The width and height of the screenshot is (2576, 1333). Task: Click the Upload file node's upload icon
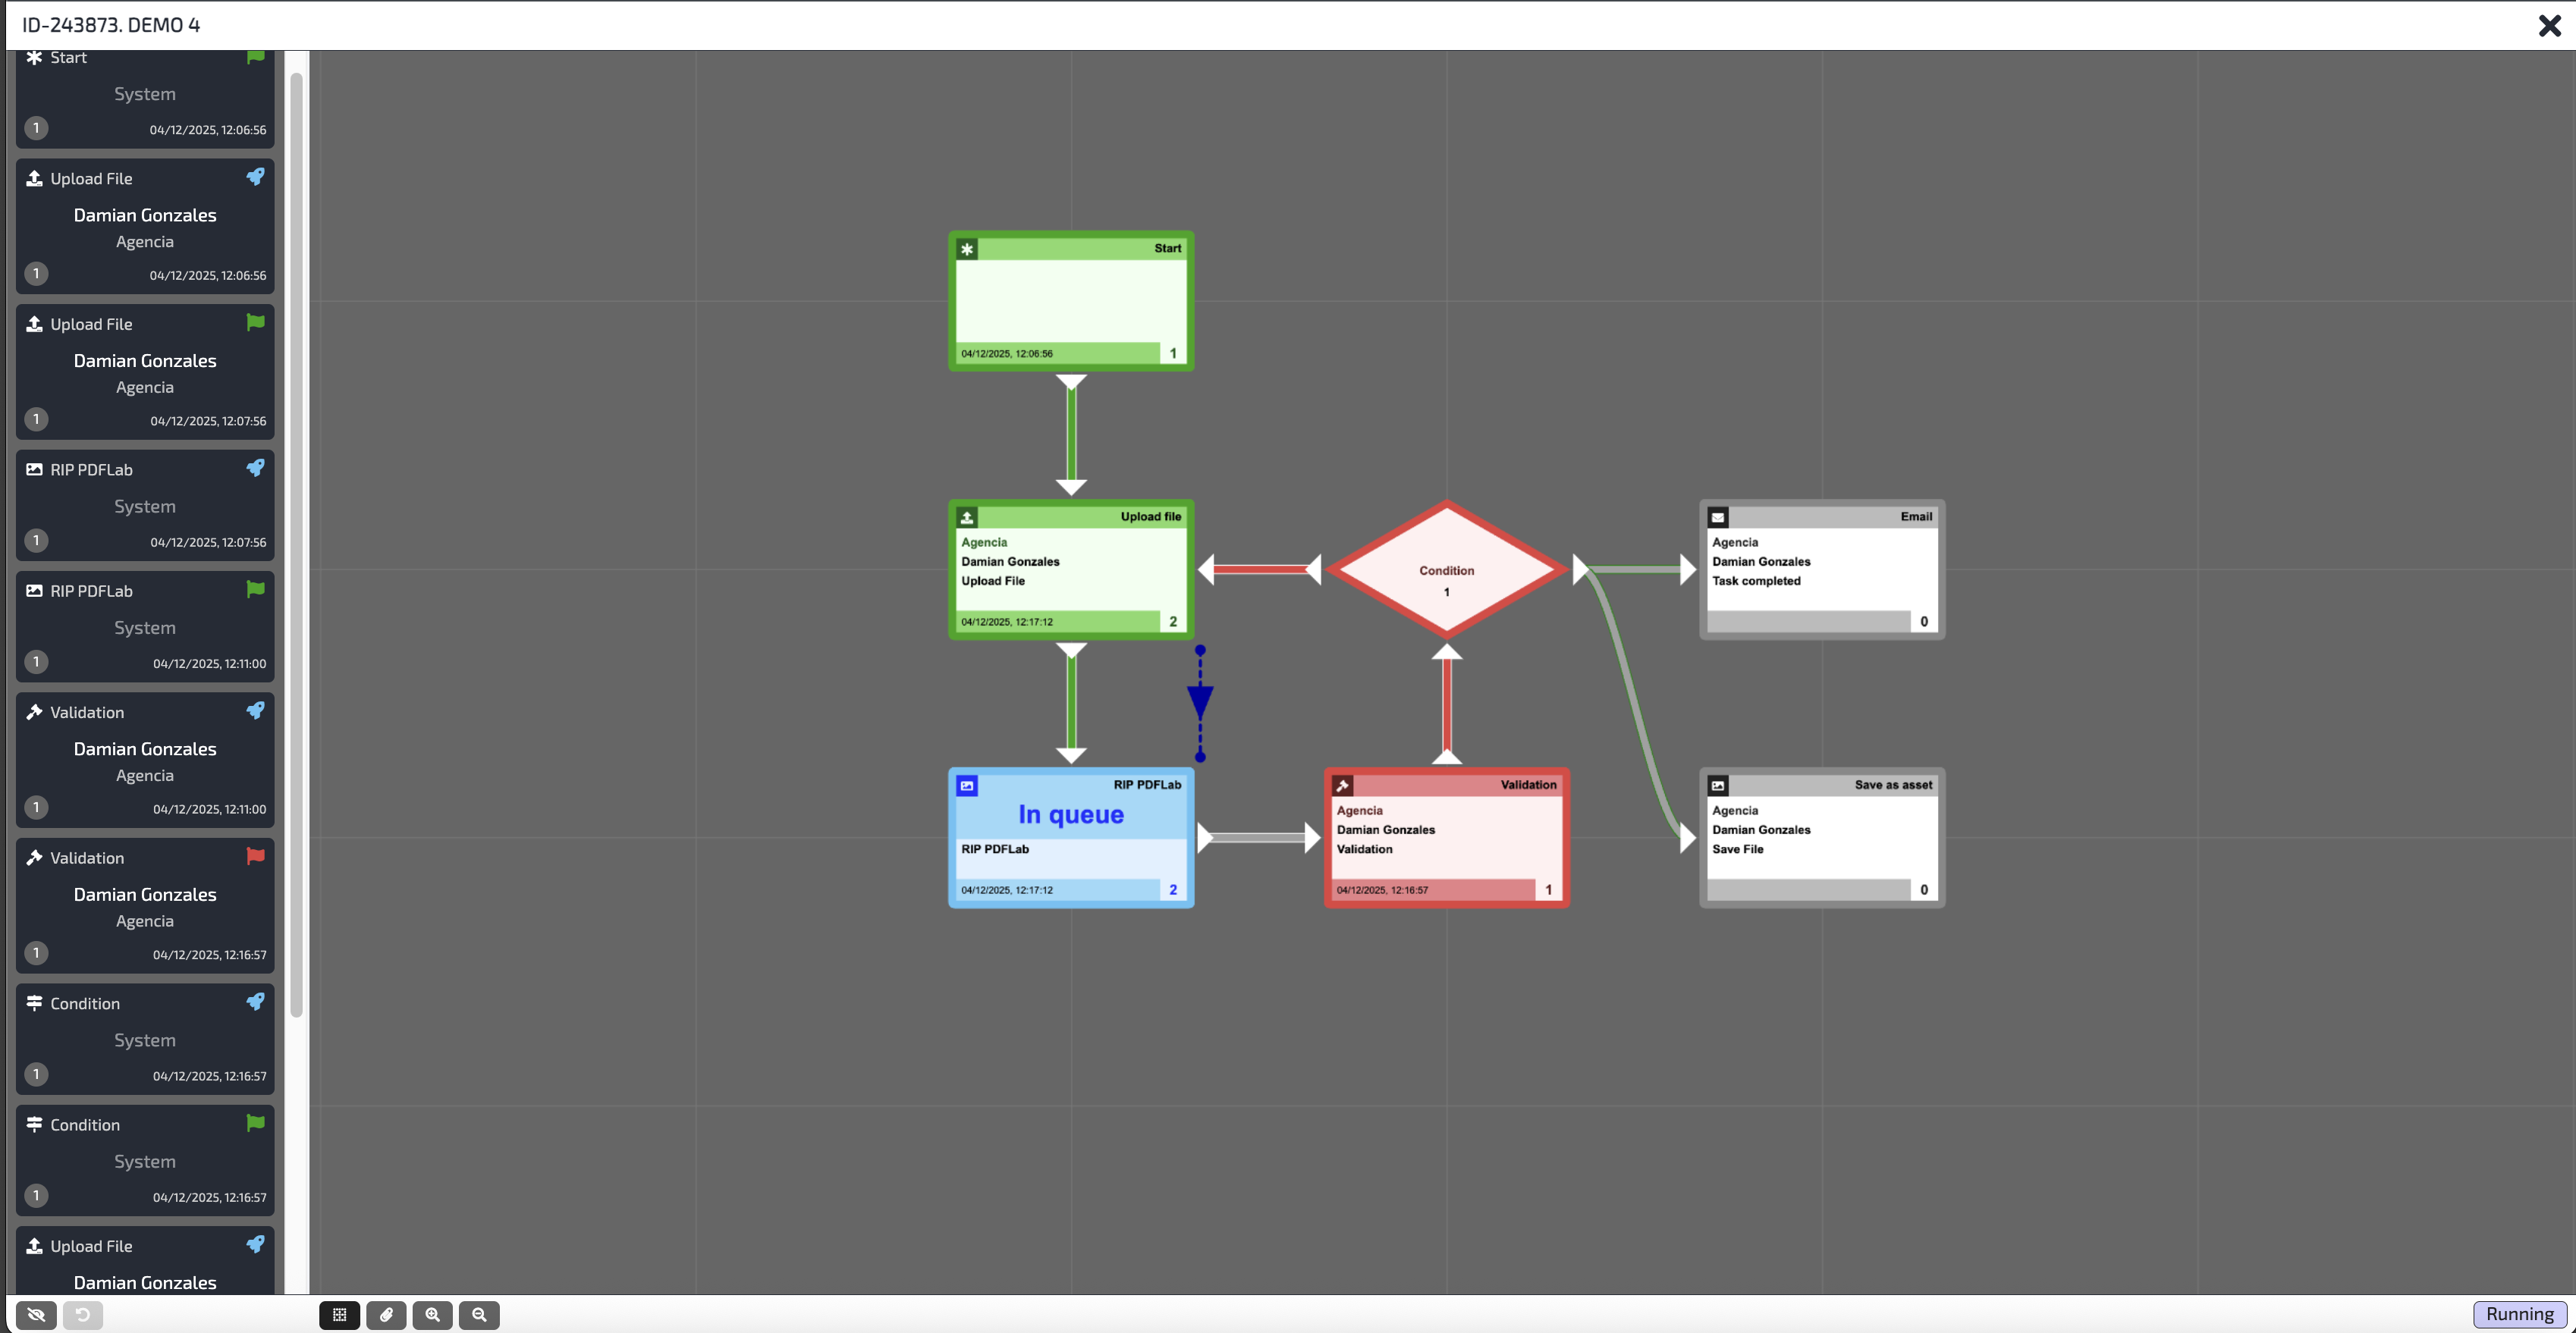point(966,518)
